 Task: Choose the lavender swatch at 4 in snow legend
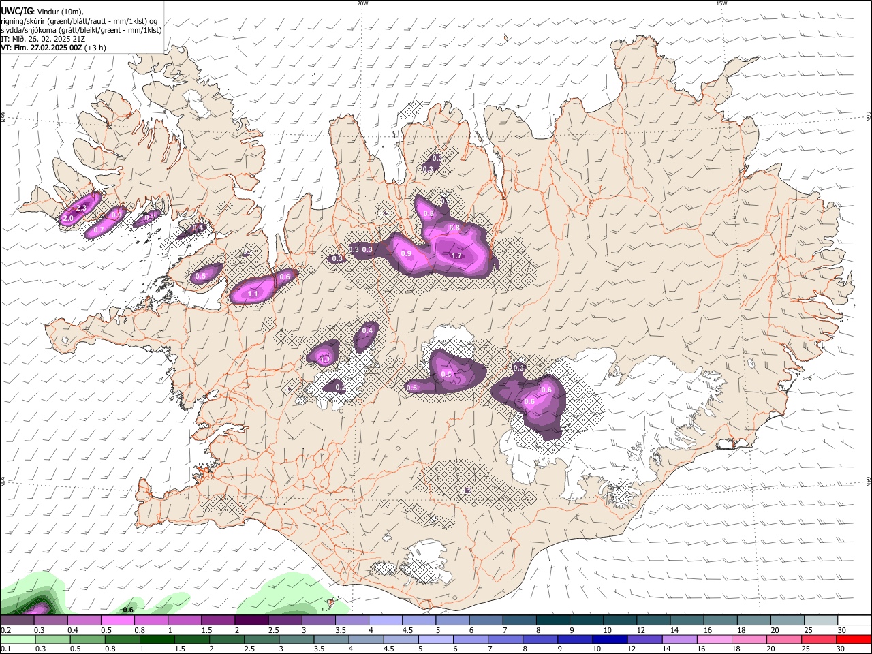386,621
